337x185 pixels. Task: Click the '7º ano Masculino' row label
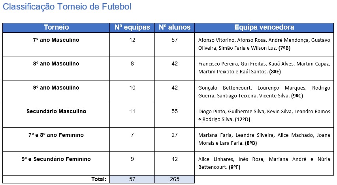[x=56, y=40]
